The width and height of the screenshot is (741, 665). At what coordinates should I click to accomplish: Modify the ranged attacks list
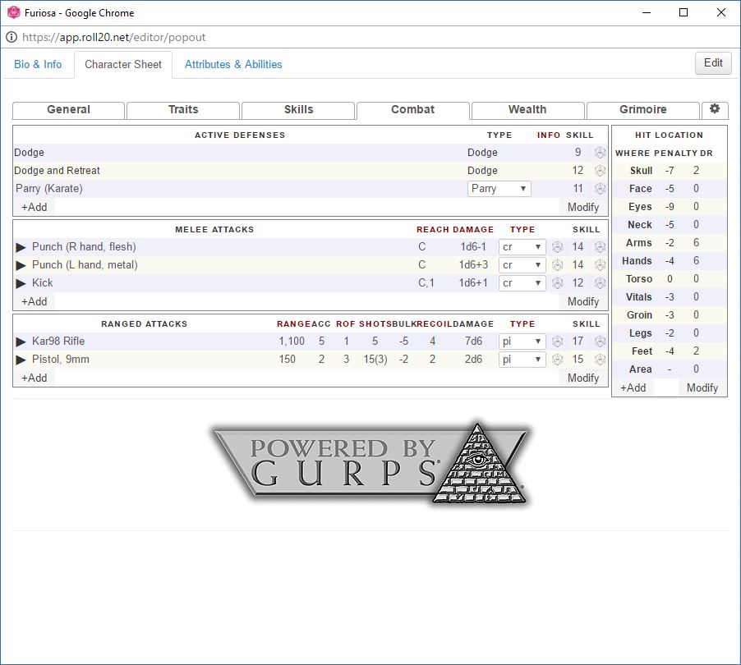583,378
